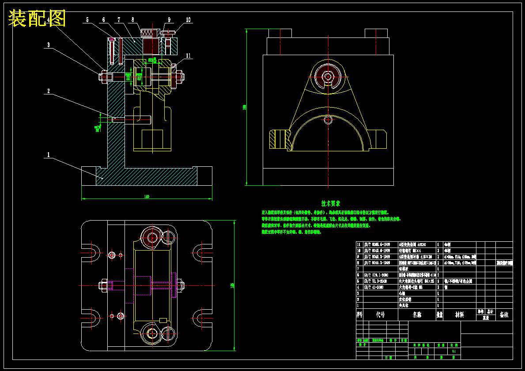525x371 pixels.
Task: Select the 内六角圆柱头螺钉 name cell in row 5
Action: click(417, 281)
